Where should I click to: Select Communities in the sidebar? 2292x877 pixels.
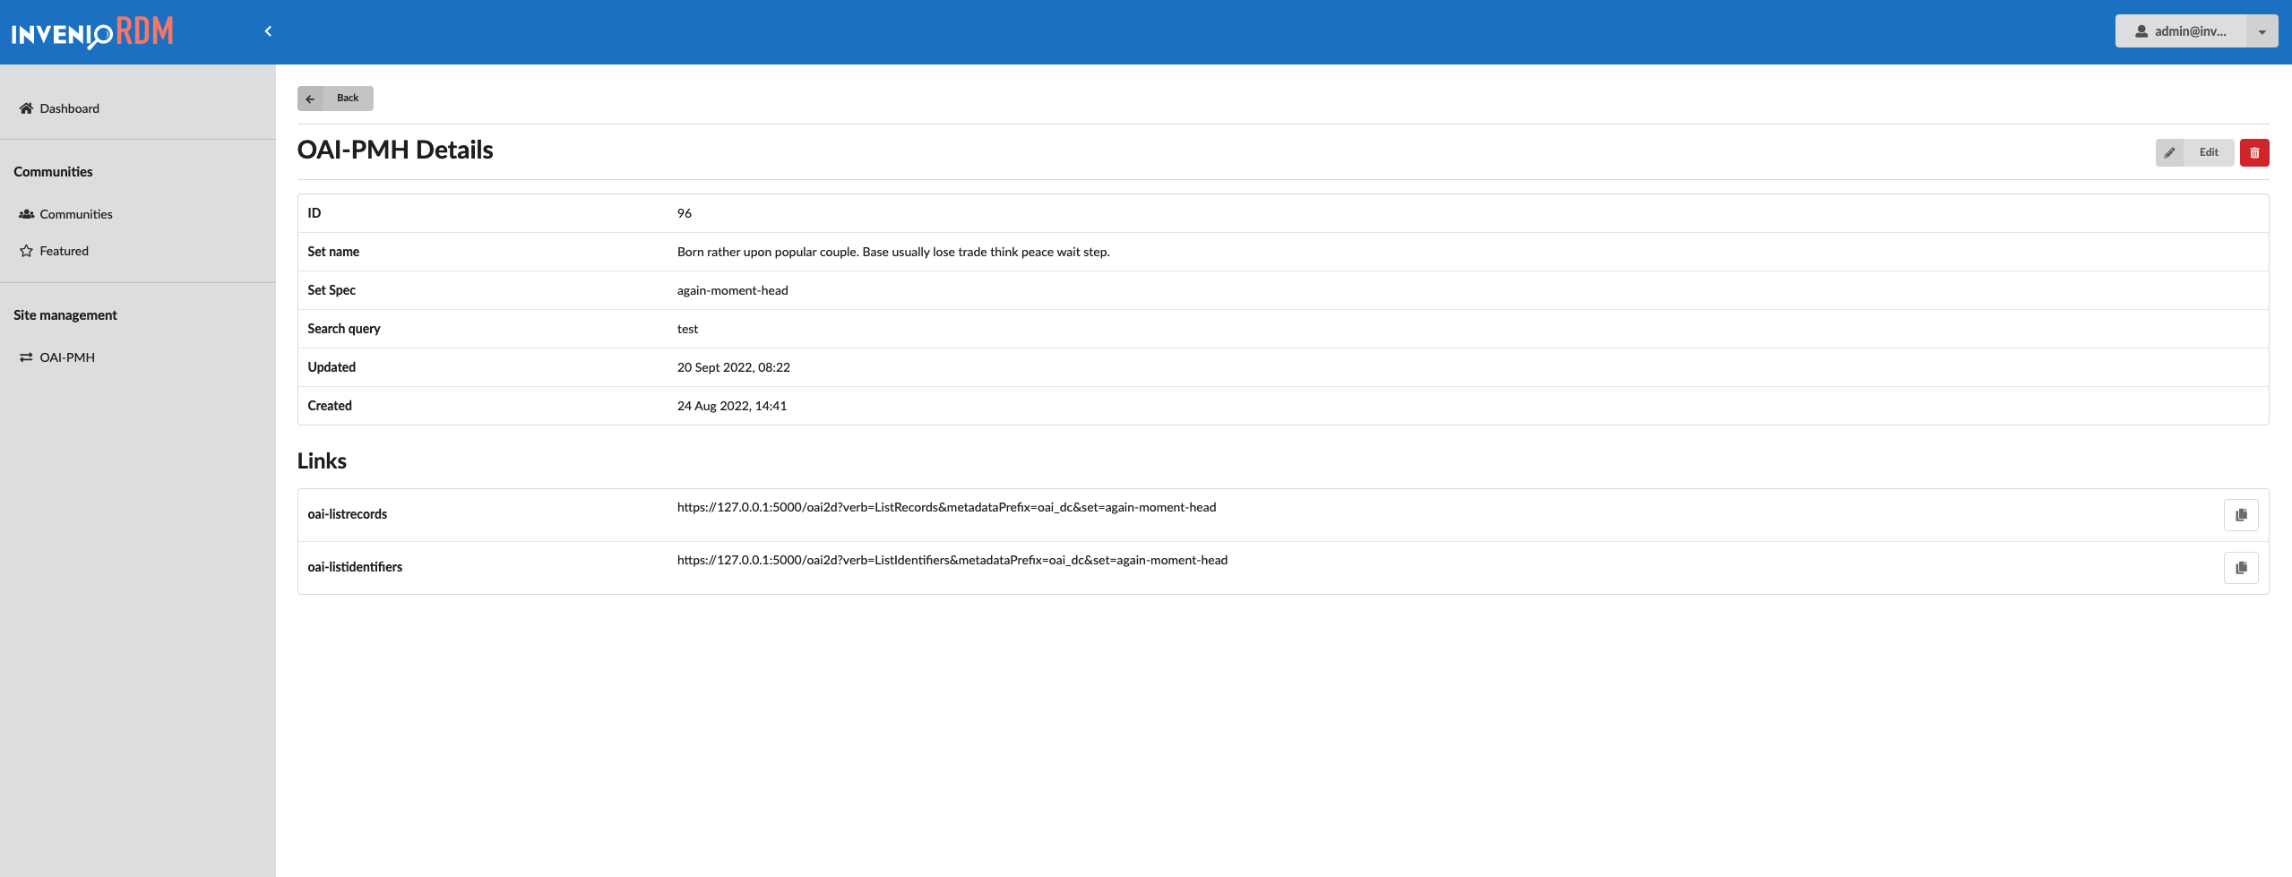click(x=76, y=213)
